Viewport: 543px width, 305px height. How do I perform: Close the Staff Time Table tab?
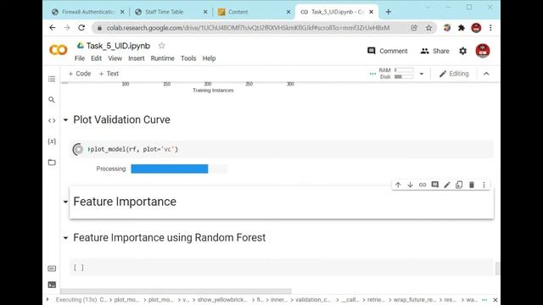(x=205, y=12)
